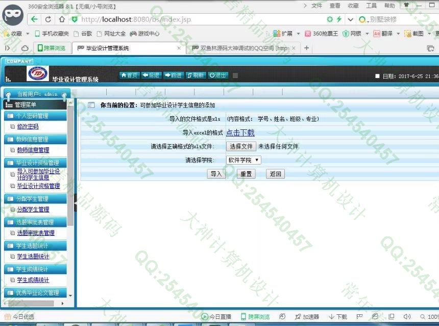The width and height of the screenshot is (439, 326).
Task: Open the 选择学院 college dropdown
Action: (x=243, y=160)
